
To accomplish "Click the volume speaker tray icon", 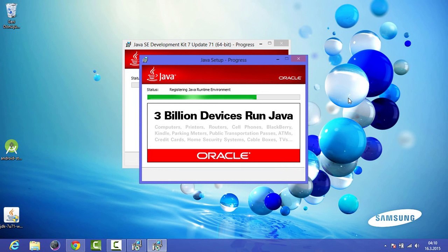I will [417, 246].
